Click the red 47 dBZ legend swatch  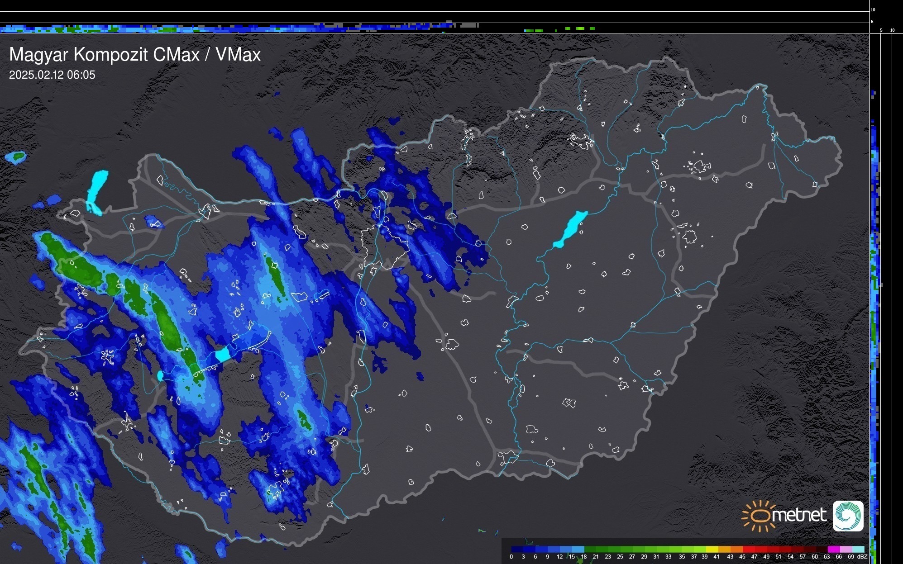pyautogui.click(x=760, y=549)
